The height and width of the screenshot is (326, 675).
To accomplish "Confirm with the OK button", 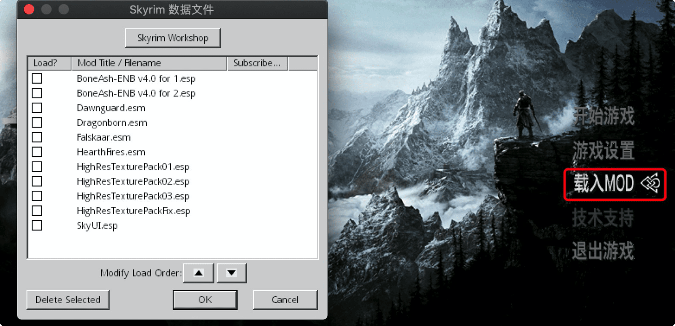I will click(x=205, y=300).
